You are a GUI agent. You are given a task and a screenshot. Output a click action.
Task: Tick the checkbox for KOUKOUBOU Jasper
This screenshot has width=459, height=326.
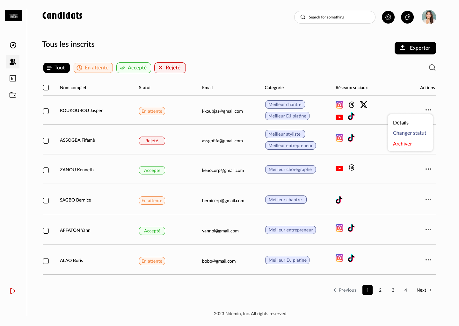[x=46, y=111]
